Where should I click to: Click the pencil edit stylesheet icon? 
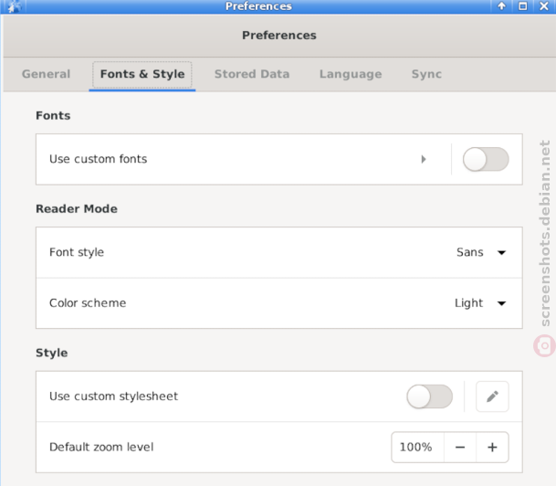(x=492, y=396)
